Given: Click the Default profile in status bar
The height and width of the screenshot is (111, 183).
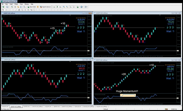Looking at the screenshot, I should [x=106, y=109].
